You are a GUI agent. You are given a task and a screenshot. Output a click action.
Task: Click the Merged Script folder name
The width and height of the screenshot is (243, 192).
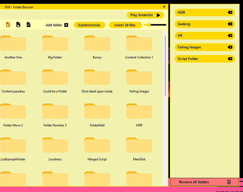(x=97, y=159)
